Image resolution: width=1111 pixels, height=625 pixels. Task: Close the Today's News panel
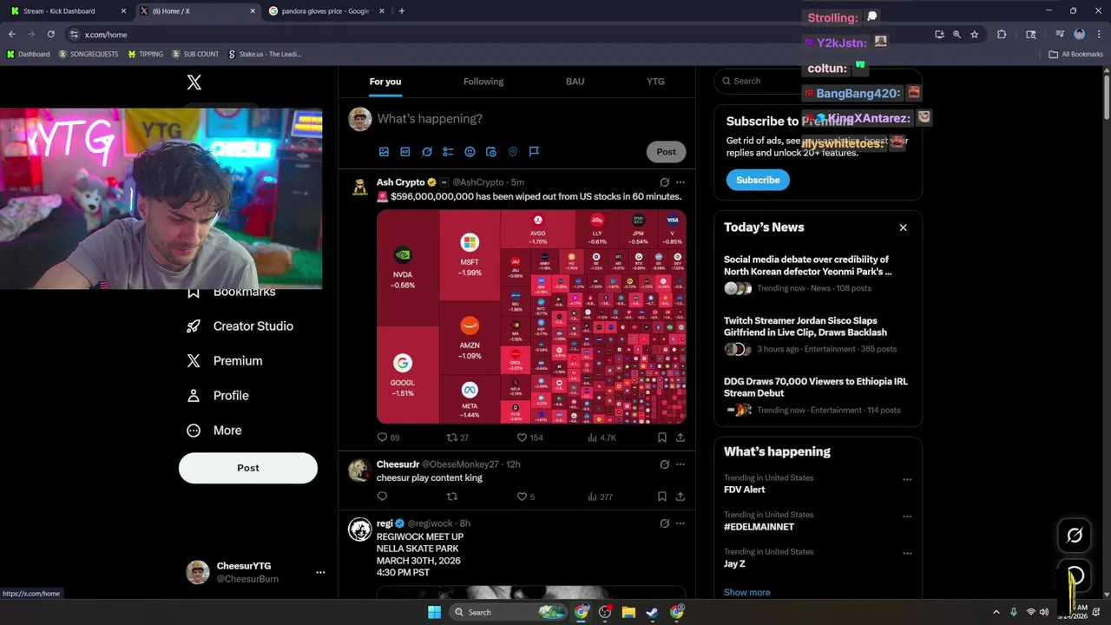coord(903,227)
